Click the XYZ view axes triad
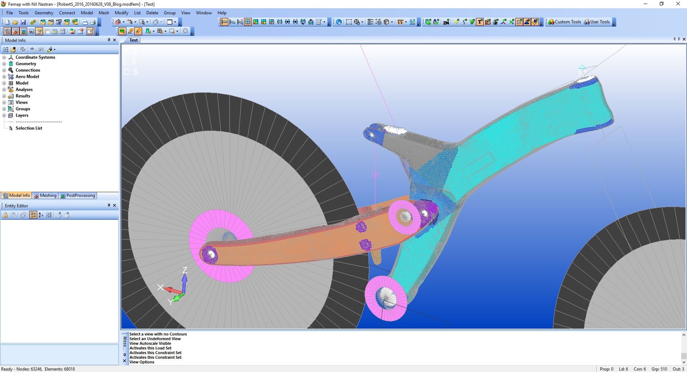 pos(174,286)
